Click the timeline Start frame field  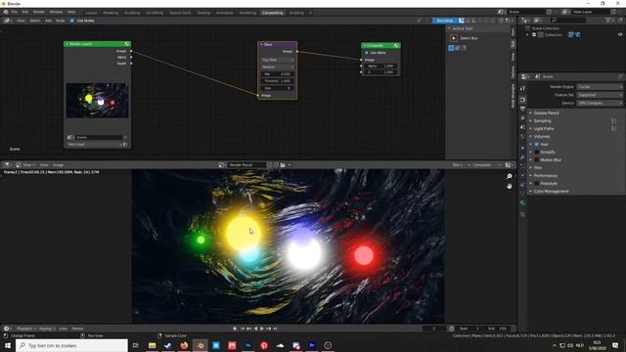(469, 329)
